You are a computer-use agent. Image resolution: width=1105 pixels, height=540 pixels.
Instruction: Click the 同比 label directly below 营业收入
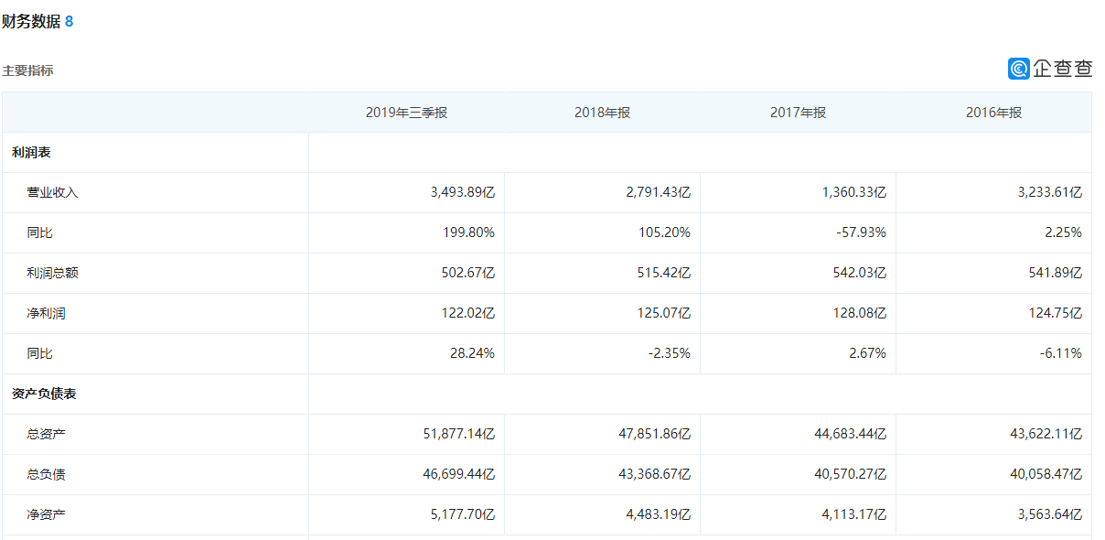coord(39,232)
